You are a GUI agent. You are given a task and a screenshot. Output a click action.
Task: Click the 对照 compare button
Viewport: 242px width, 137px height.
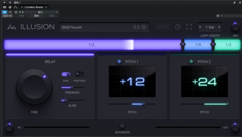coord(21,16)
